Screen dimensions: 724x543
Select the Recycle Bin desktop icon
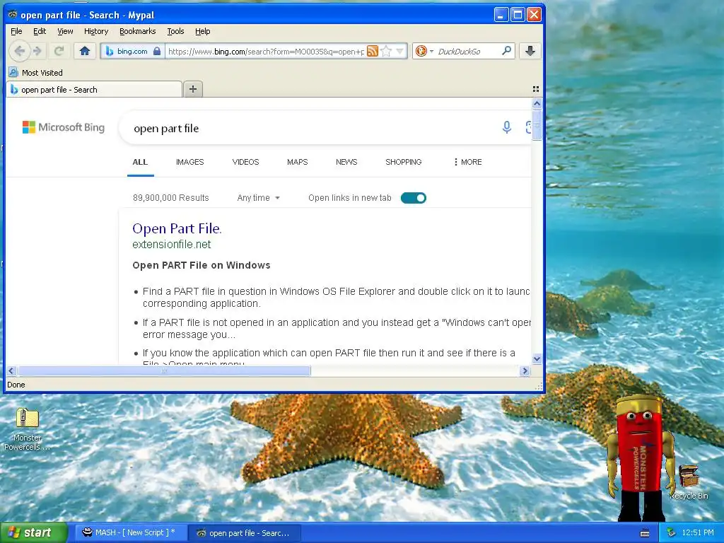pyautogui.click(x=689, y=482)
